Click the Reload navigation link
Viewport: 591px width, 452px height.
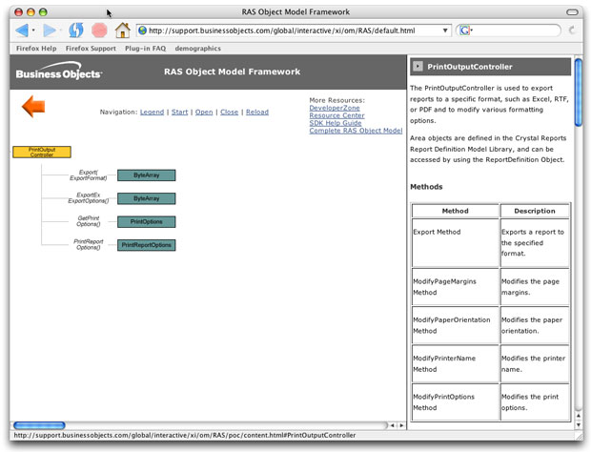point(257,112)
